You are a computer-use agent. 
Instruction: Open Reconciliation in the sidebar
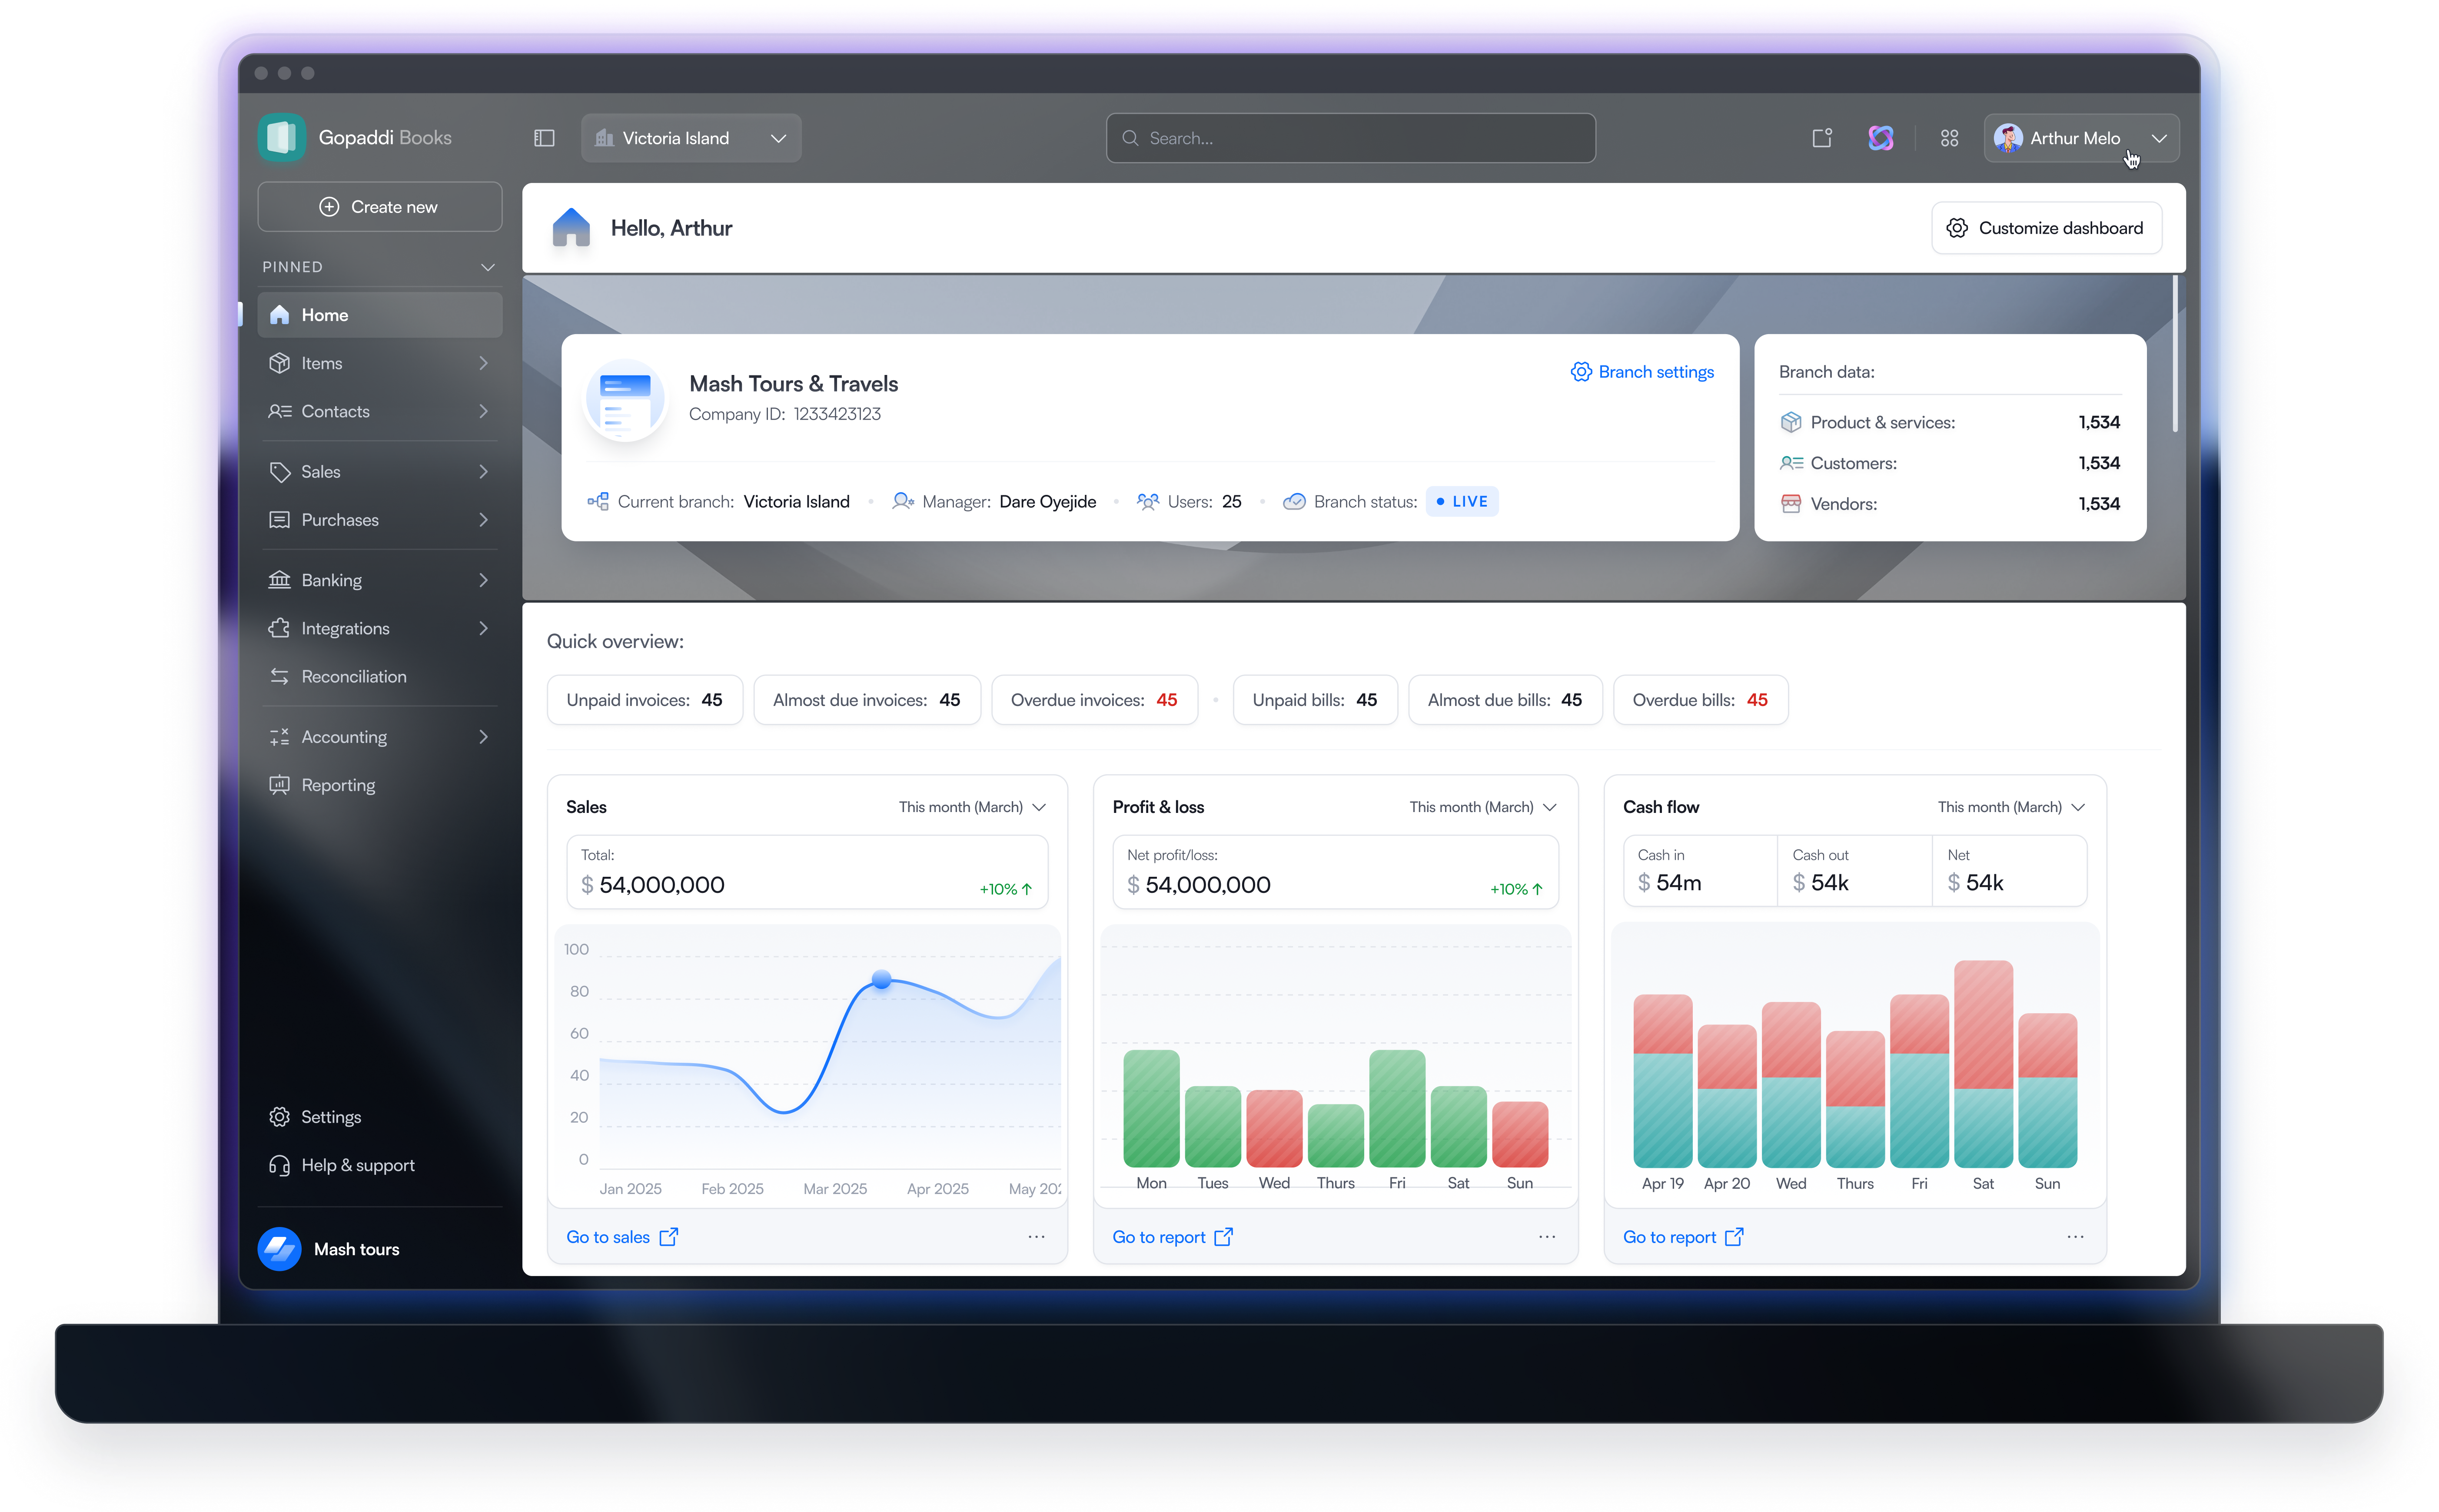pyautogui.click(x=380, y=677)
